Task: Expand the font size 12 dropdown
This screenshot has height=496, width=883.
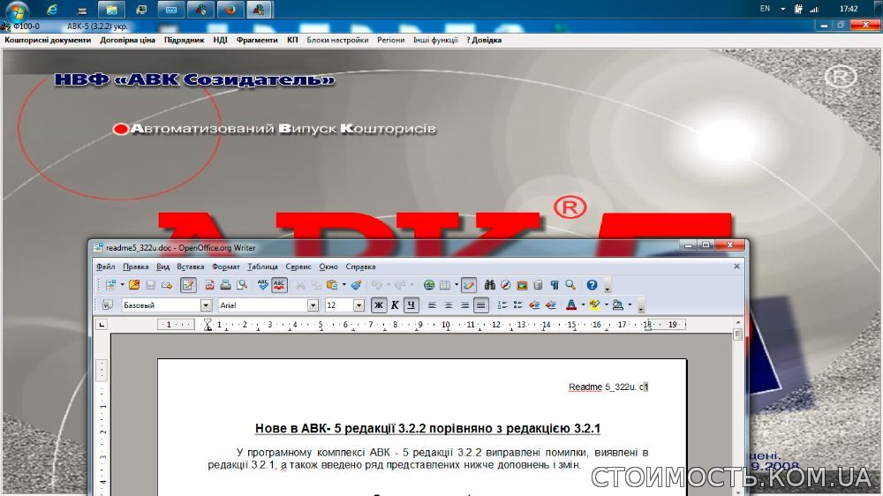Action: (x=358, y=305)
